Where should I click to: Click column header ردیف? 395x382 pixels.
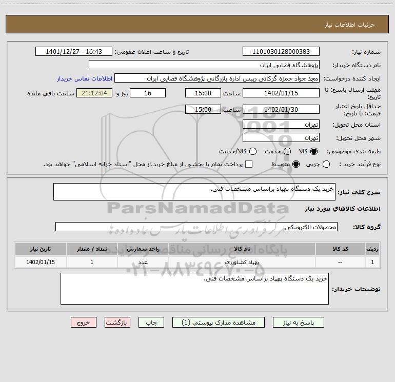coord(372,249)
